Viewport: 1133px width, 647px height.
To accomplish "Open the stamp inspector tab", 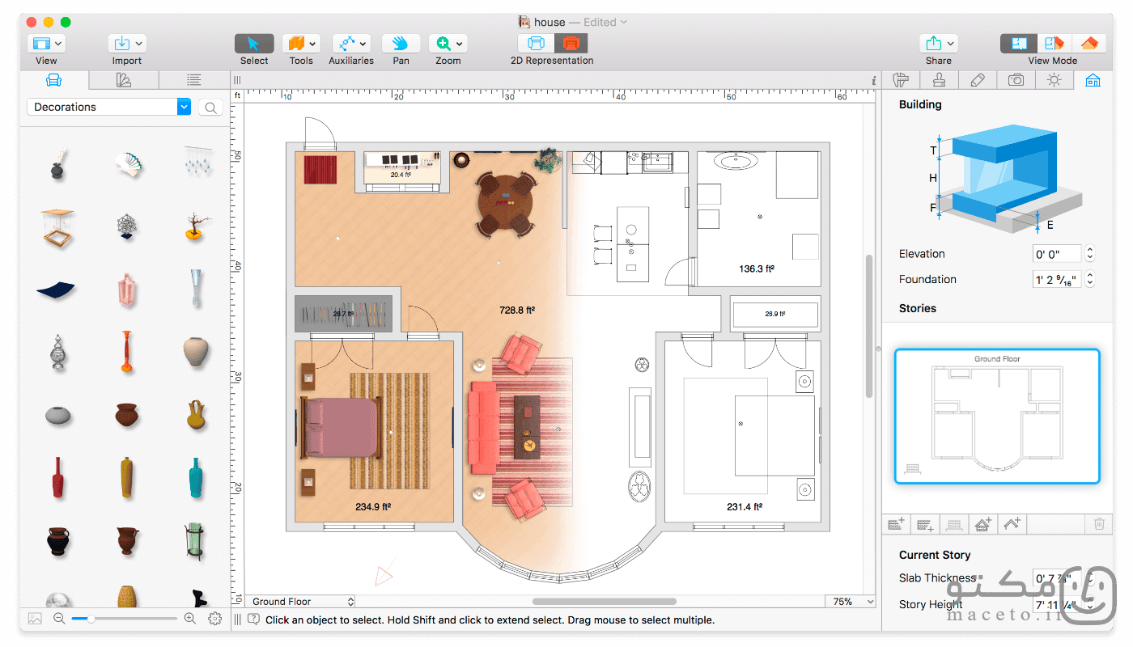I will pos(939,80).
